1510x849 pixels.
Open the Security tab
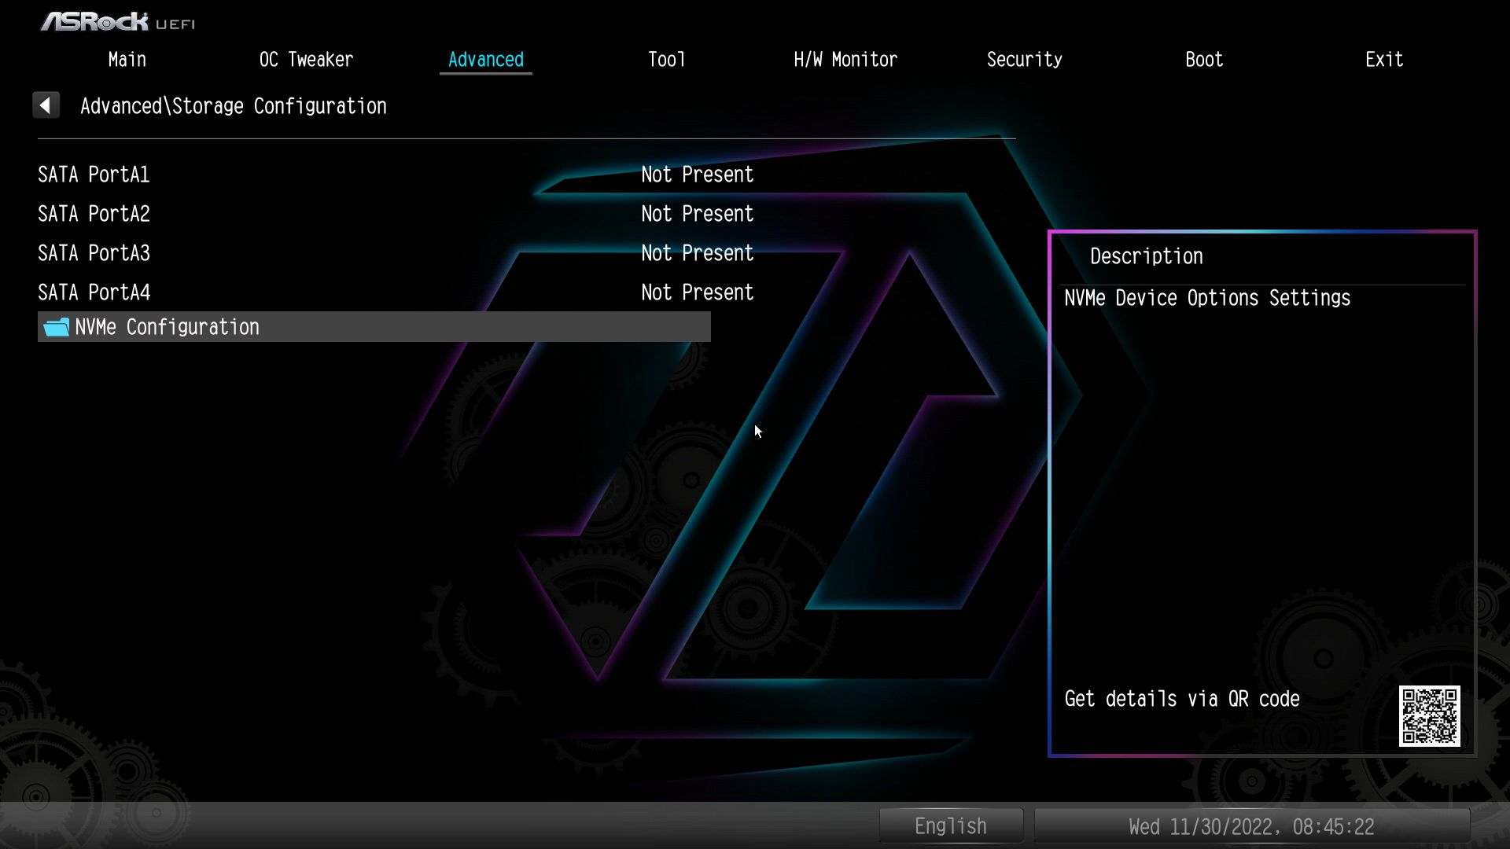pos(1024,60)
